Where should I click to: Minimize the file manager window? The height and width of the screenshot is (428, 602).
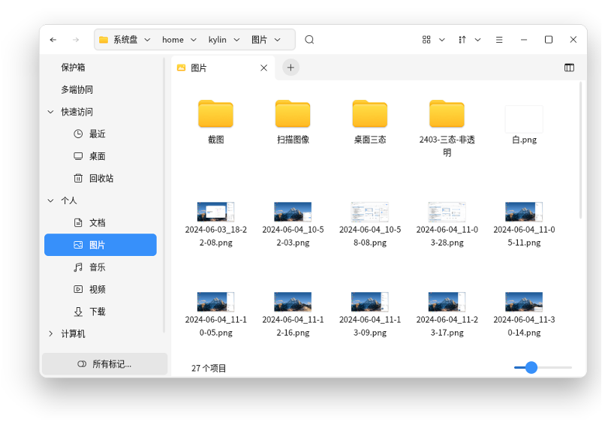[x=524, y=40]
